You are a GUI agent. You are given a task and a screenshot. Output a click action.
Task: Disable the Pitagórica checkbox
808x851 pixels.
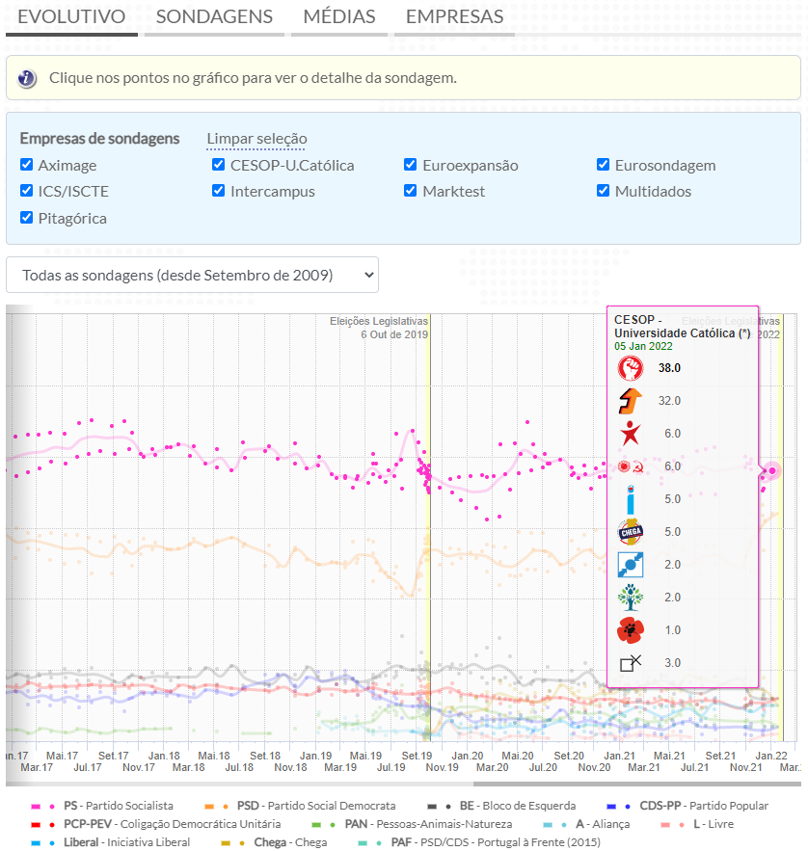coord(27,218)
